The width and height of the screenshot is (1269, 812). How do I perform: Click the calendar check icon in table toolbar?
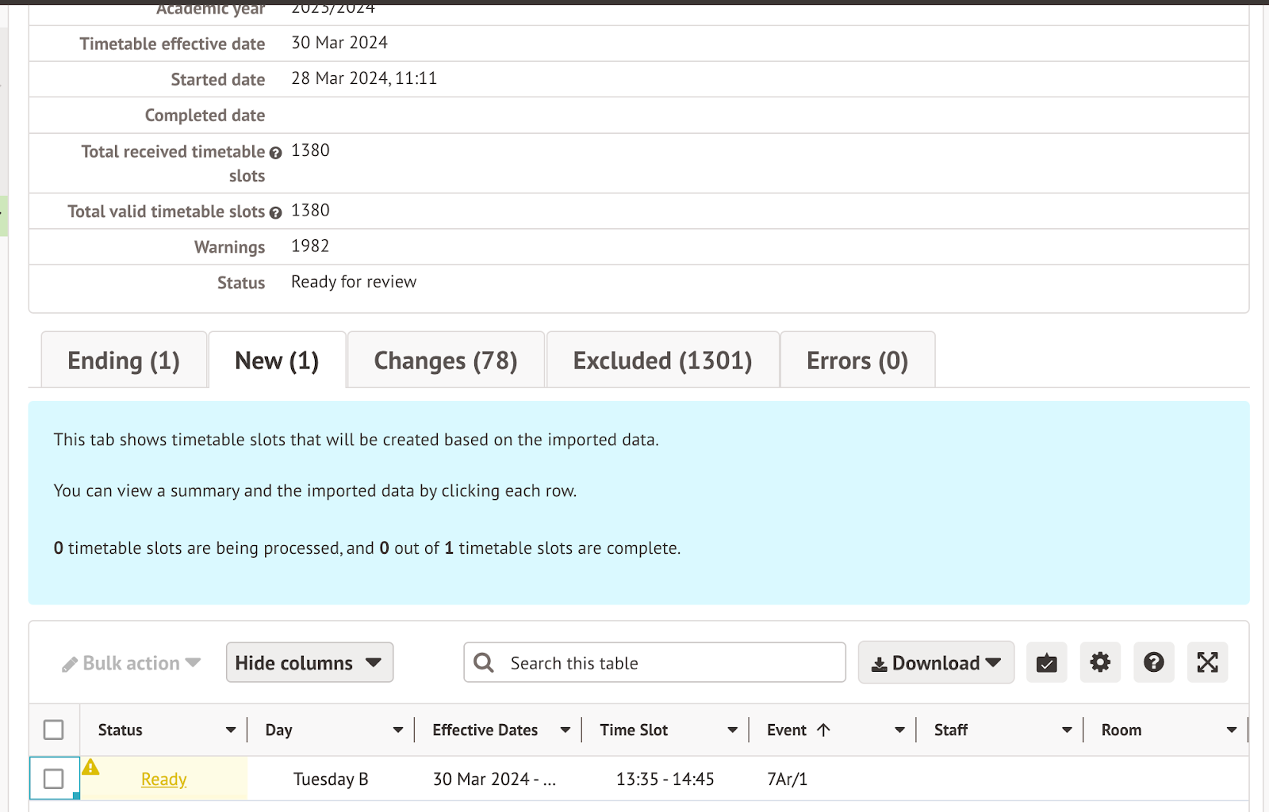pyautogui.click(x=1046, y=662)
